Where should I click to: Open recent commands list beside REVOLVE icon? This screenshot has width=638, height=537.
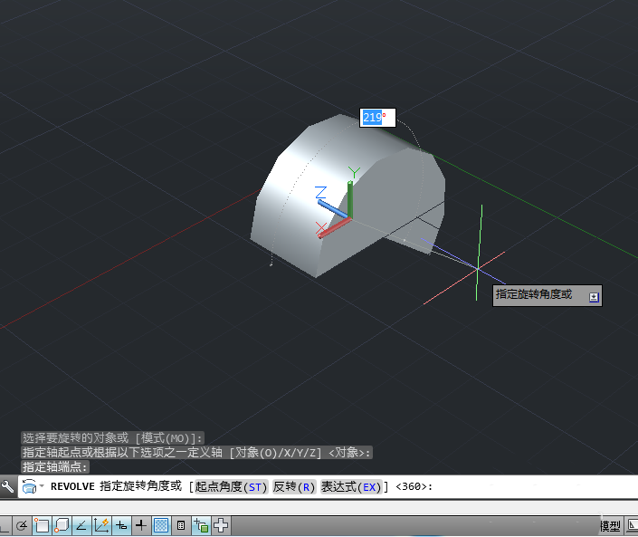(x=42, y=485)
